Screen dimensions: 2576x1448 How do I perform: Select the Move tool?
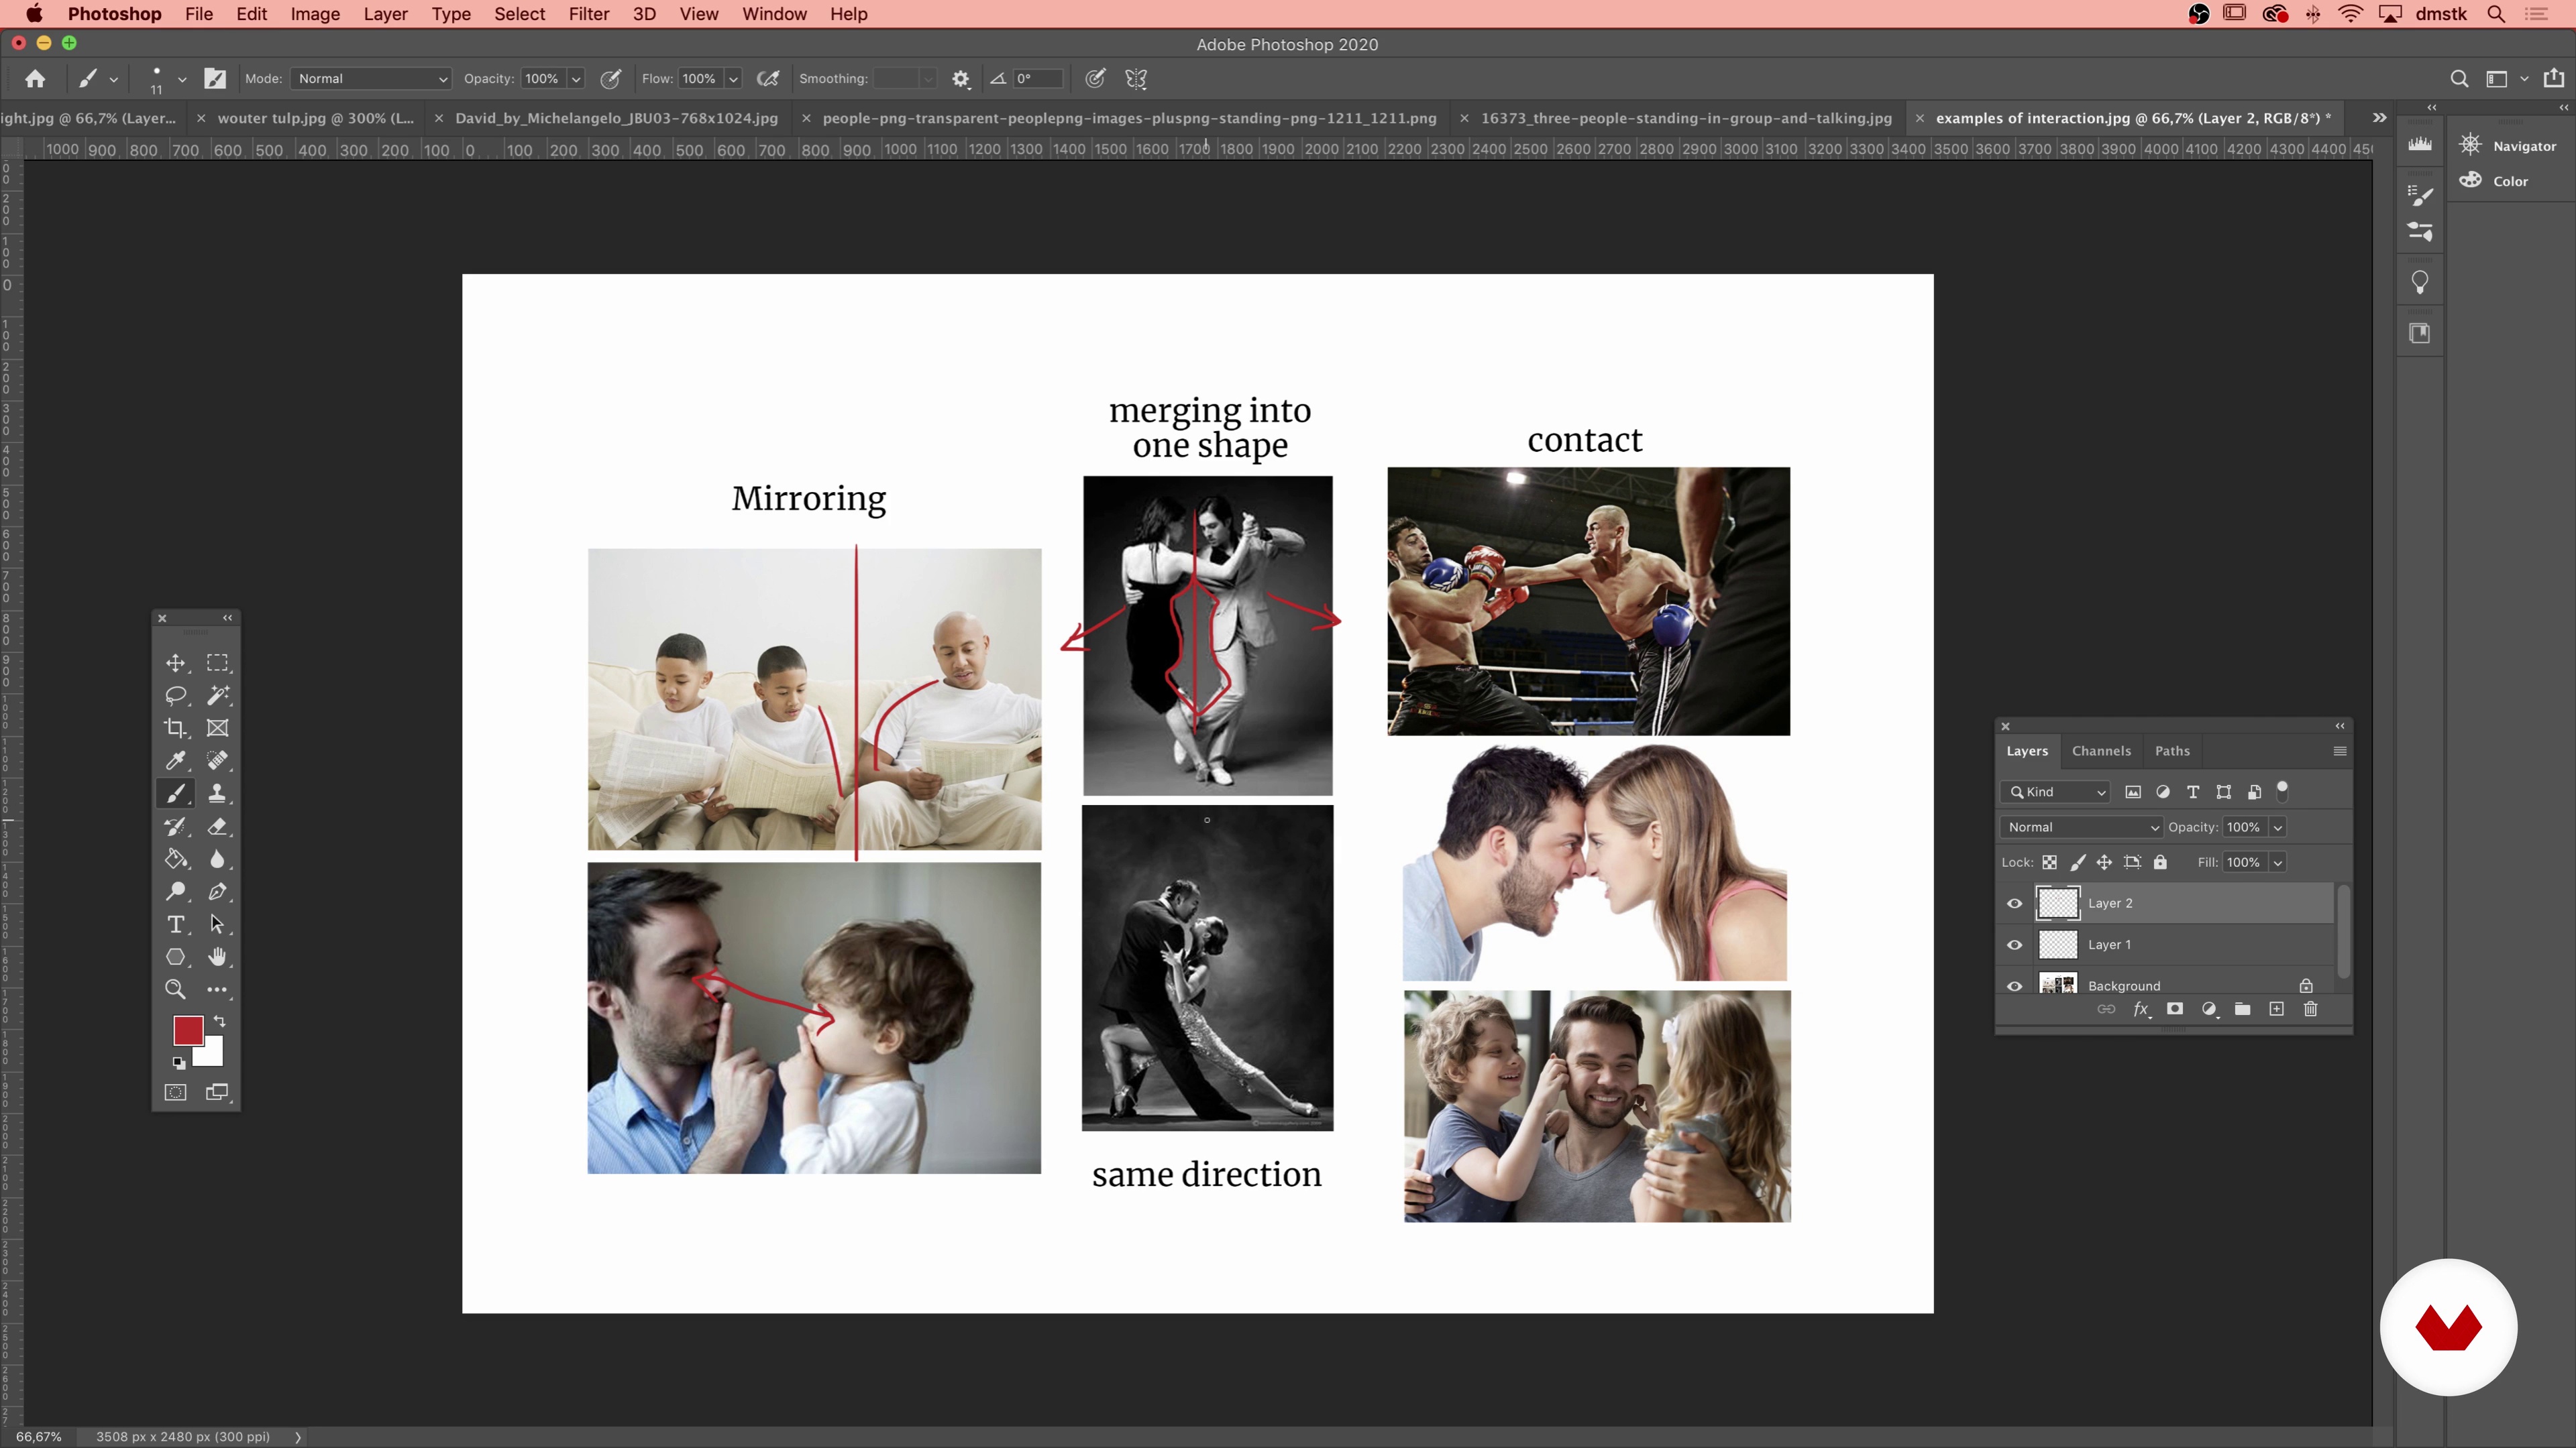point(175,664)
